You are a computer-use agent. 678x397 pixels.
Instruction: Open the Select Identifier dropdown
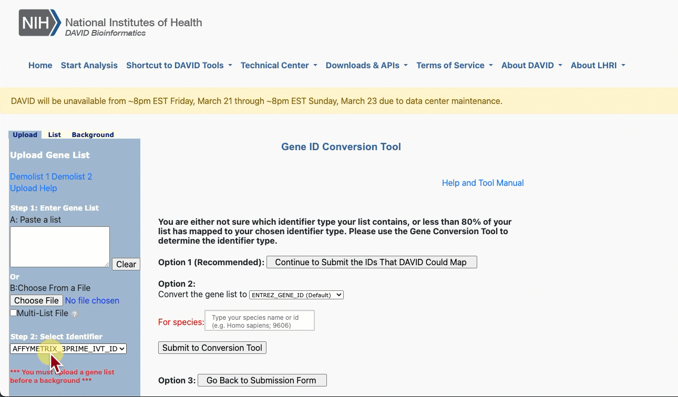tap(68, 349)
